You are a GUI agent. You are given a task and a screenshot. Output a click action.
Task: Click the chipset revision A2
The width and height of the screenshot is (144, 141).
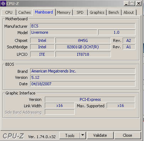129,40
